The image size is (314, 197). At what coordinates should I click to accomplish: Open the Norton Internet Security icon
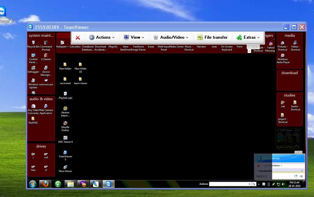pyautogui.click(x=65, y=109)
